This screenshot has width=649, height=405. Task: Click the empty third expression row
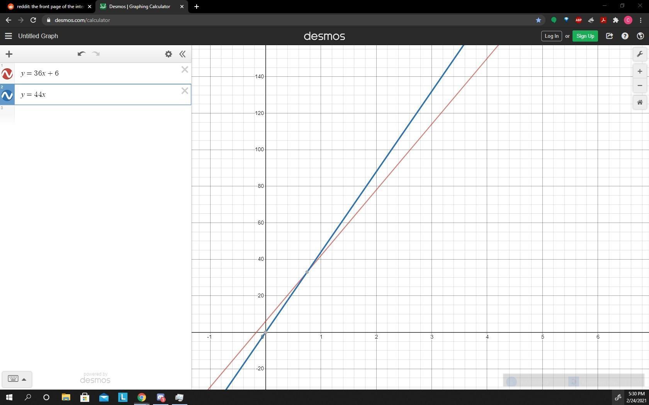point(102,115)
